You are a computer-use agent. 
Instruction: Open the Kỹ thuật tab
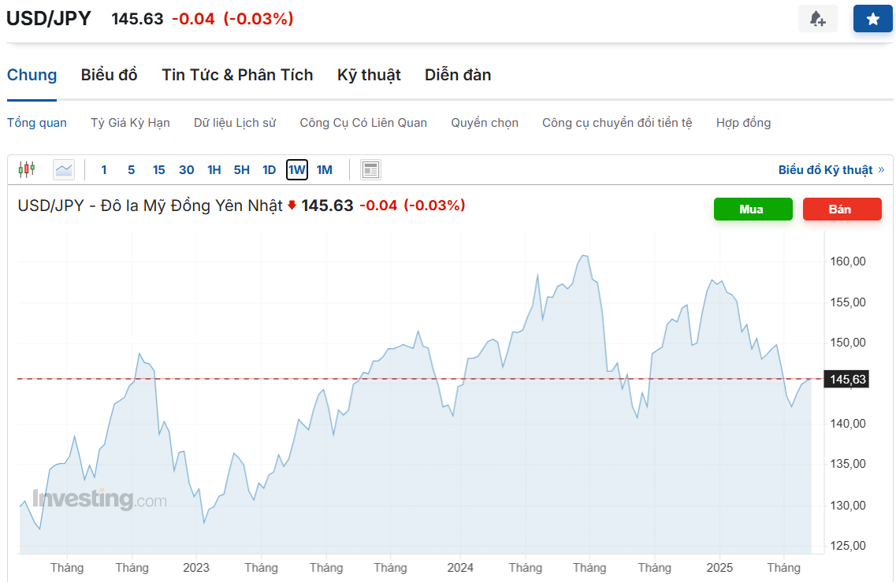click(x=369, y=75)
